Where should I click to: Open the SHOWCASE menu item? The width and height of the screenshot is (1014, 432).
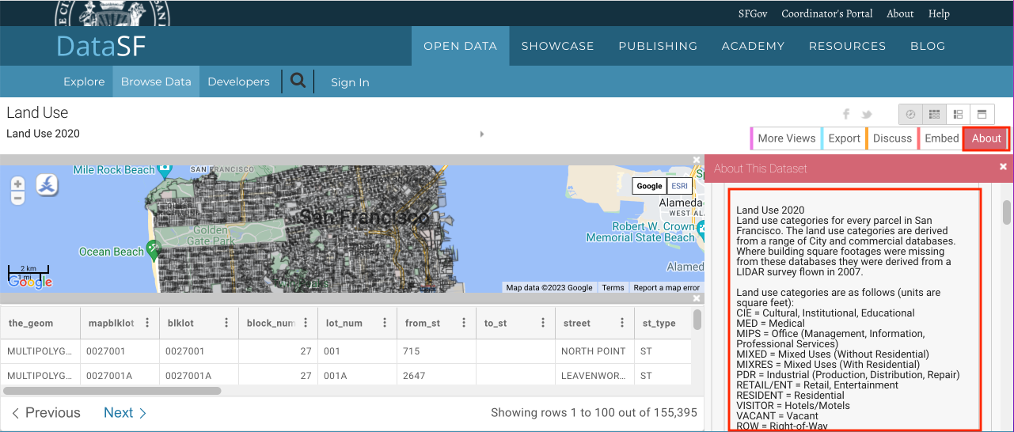click(x=557, y=46)
